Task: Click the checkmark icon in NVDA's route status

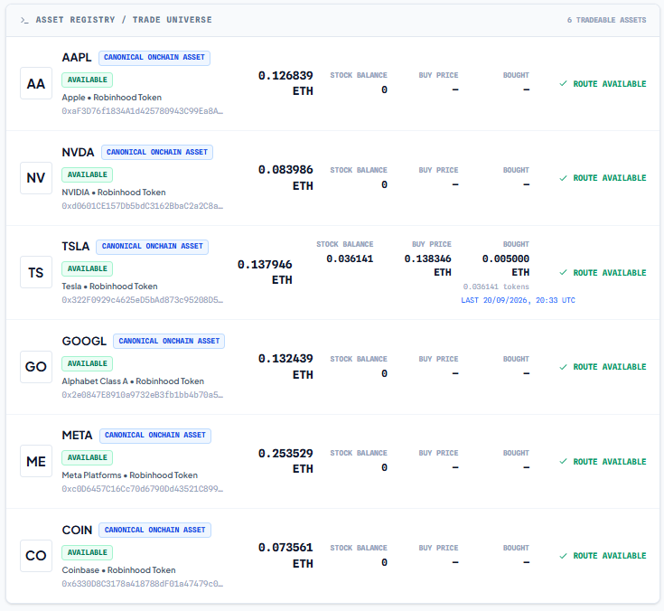Action: click(563, 178)
